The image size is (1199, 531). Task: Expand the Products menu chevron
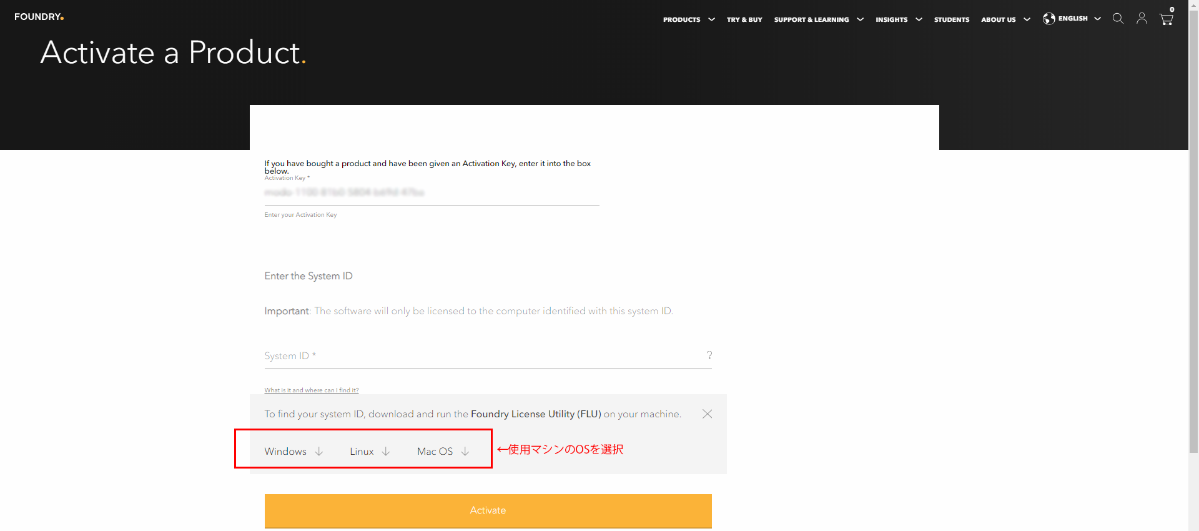point(711,19)
